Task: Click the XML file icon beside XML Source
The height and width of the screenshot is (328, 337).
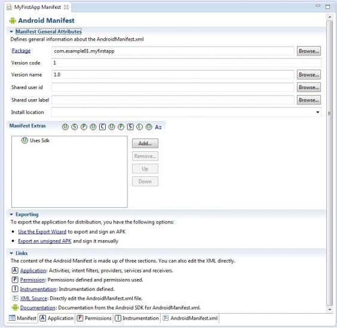Action: point(15,298)
